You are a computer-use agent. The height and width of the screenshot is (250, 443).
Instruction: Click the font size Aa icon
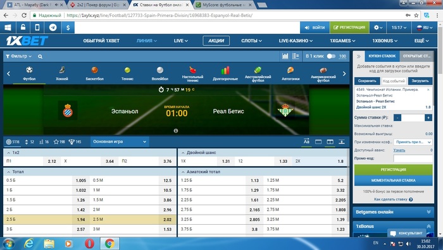306,141
